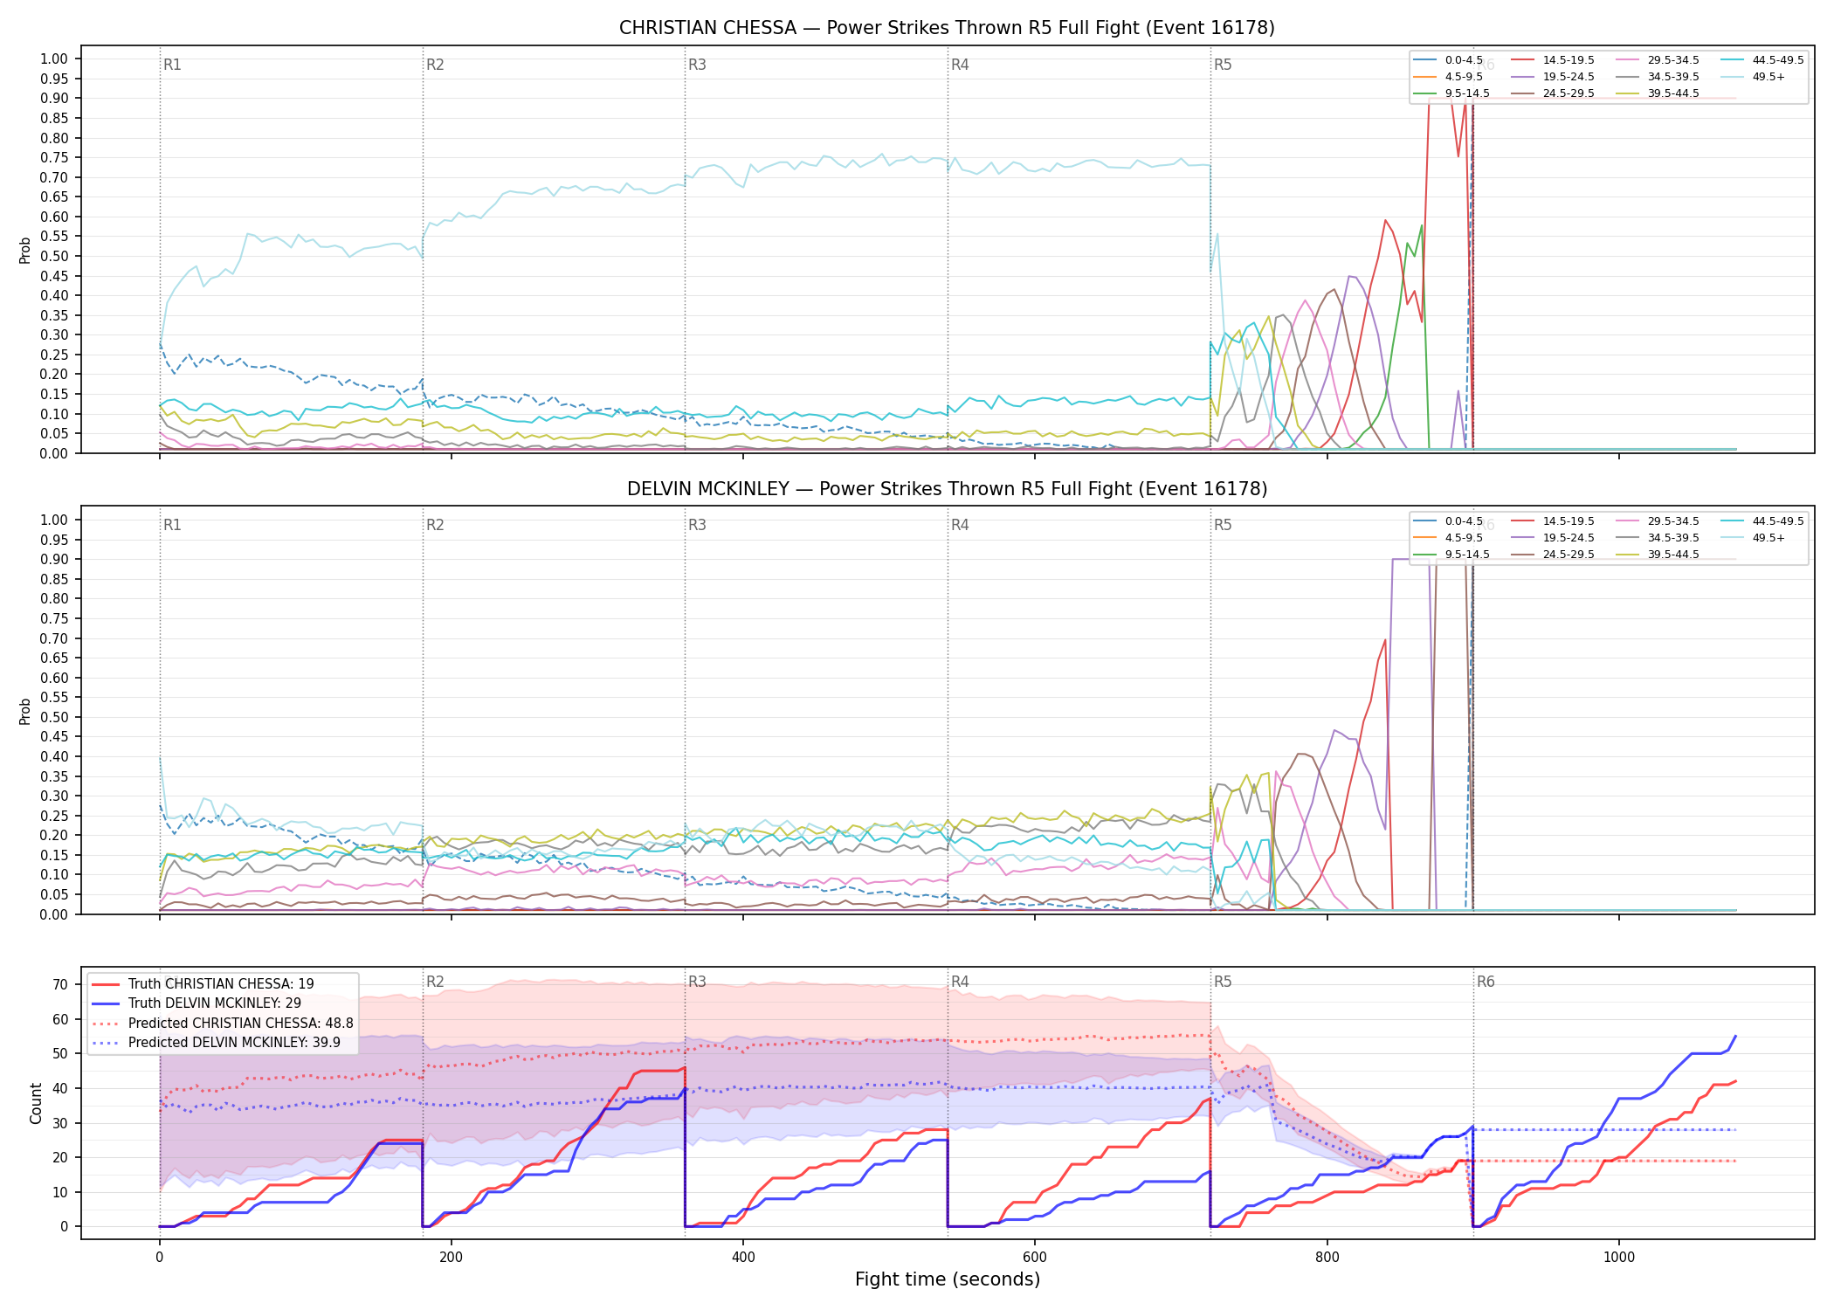Click 'Predicted DELVIN MCKINLEY: 39.9' legend entry

216,1043
